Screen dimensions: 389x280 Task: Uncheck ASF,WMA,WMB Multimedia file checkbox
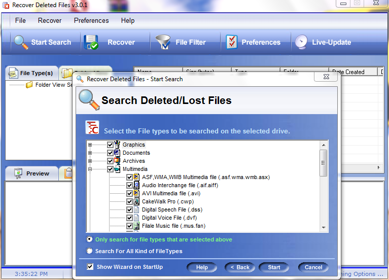click(x=129, y=177)
